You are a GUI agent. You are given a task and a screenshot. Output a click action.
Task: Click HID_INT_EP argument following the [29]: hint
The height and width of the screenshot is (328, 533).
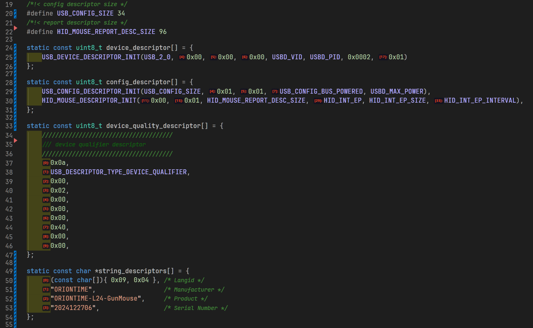pyautogui.click(x=343, y=100)
